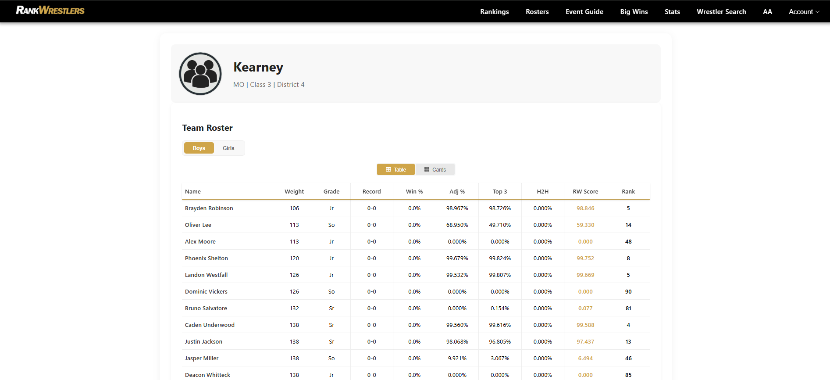This screenshot has height=380, width=830.
Task: Navigate to Stats
Action: (x=672, y=12)
